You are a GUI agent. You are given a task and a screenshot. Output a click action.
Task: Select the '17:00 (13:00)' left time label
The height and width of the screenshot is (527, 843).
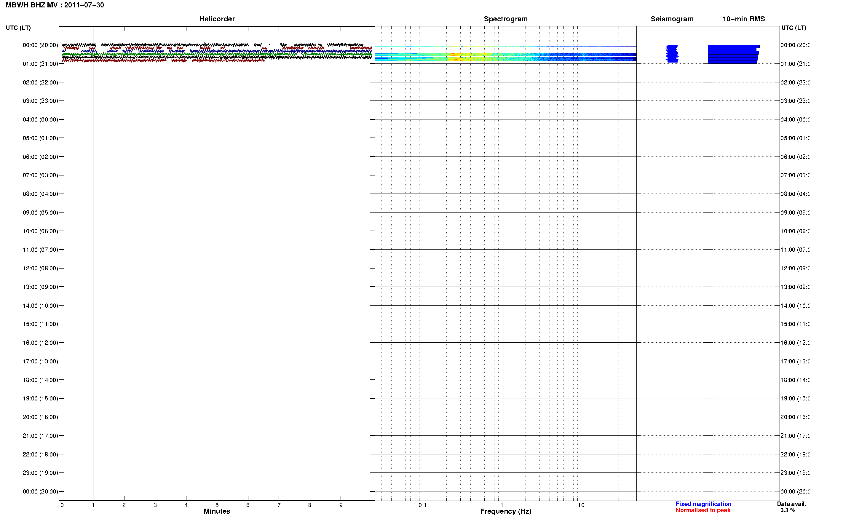pyautogui.click(x=40, y=361)
